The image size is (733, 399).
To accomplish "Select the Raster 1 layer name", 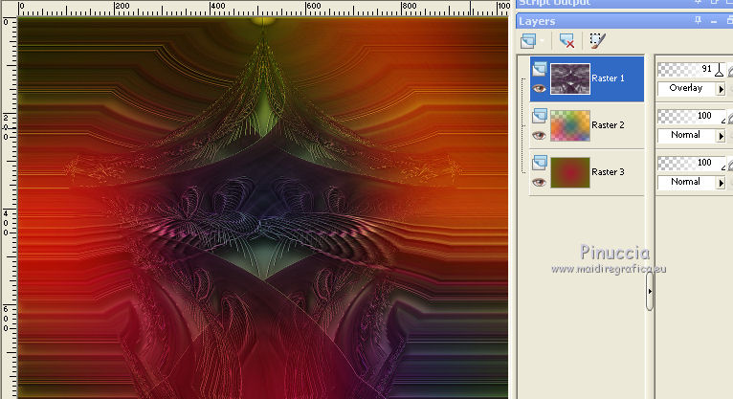I will pos(608,78).
